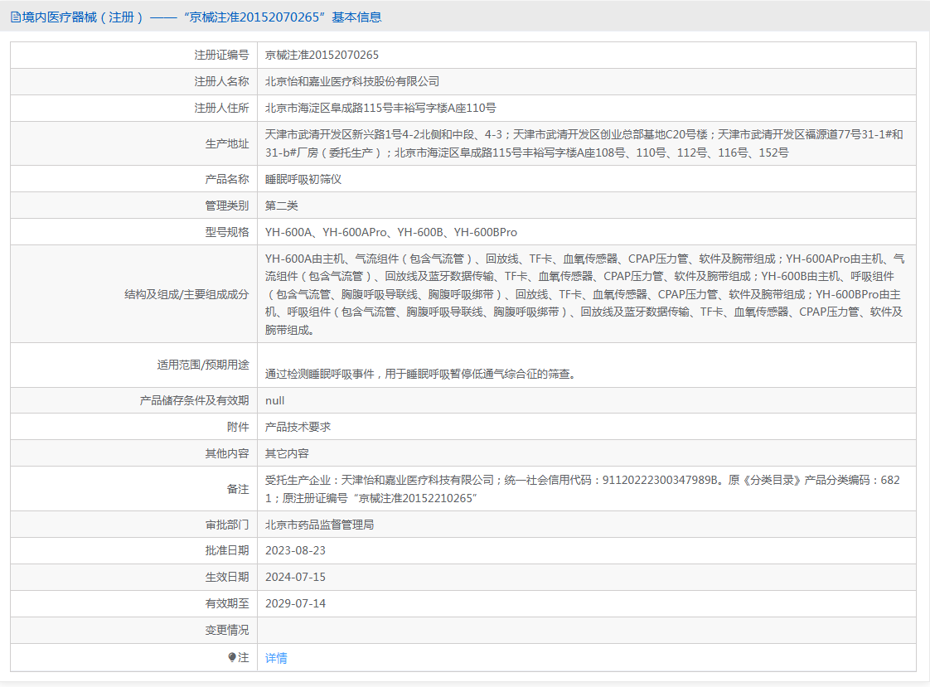The height and width of the screenshot is (687, 930).
Task: Click the 审批部门 label
Action: pos(226,525)
